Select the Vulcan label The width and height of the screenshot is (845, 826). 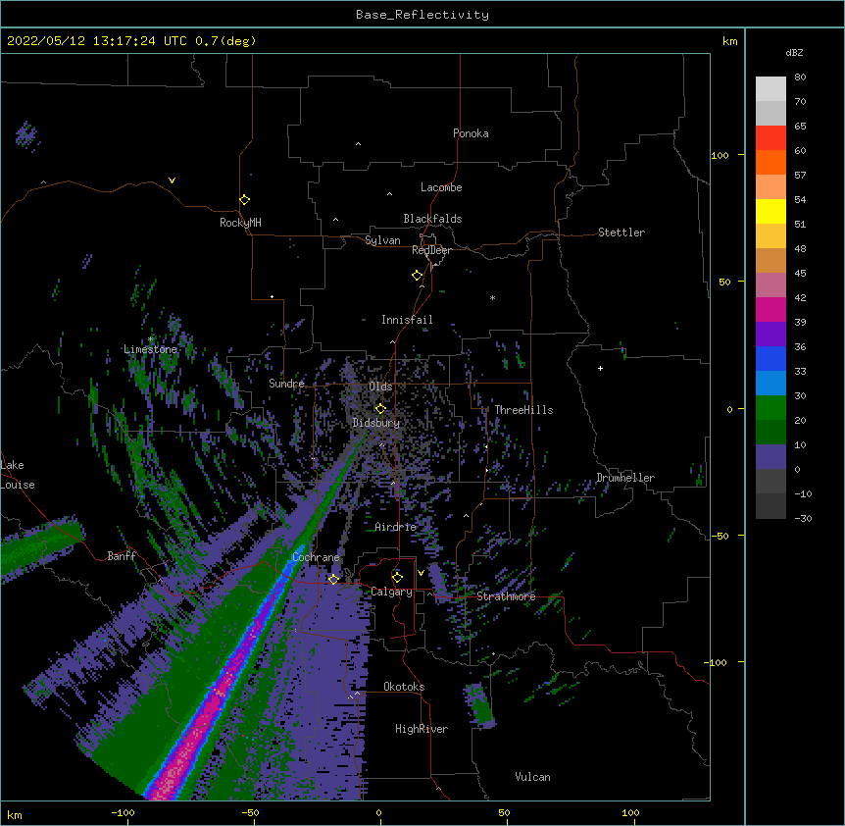tap(532, 777)
